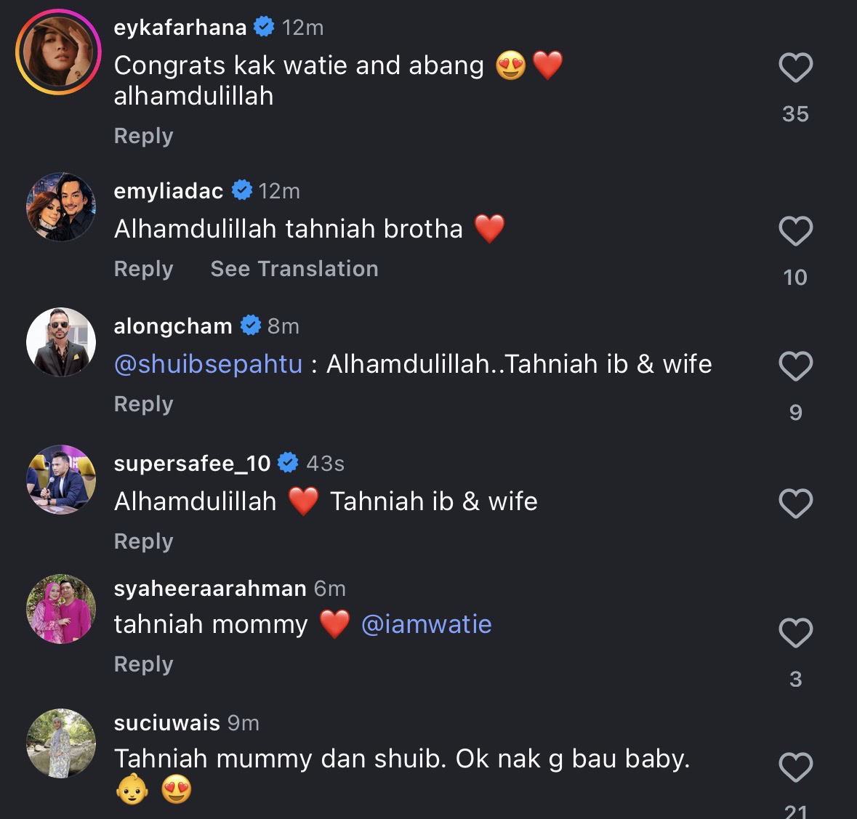Like syaheeraarahman's tahniah mommy comment

795,632
